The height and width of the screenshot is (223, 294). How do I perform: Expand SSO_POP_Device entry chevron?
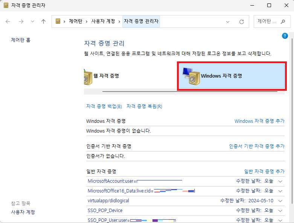click(x=280, y=211)
